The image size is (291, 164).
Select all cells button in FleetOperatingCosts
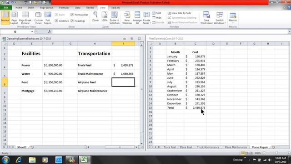(151, 44)
